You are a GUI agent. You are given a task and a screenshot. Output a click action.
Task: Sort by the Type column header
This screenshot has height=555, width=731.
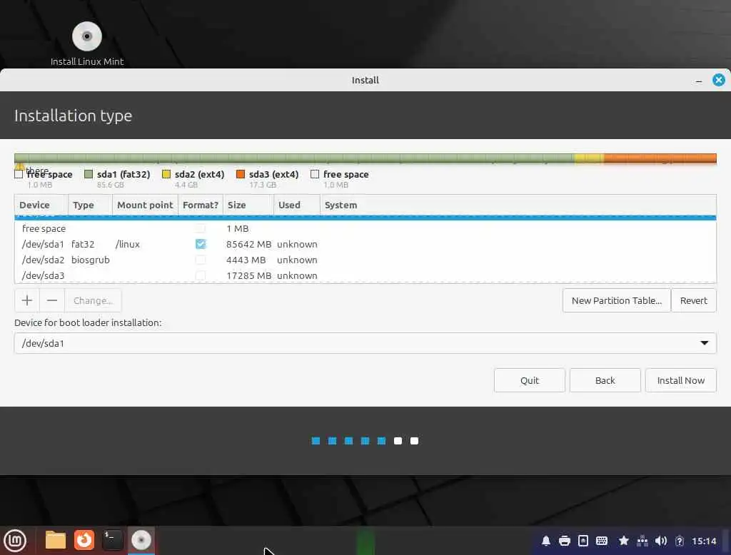pos(90,205)
